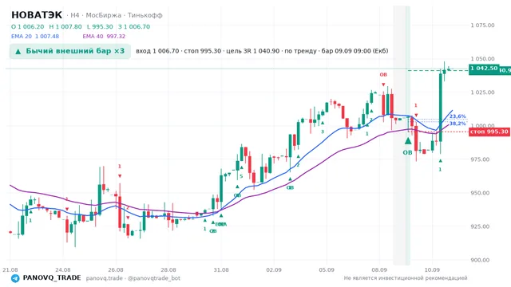Click the 925.00 price axis label

(x=480, y=226)
